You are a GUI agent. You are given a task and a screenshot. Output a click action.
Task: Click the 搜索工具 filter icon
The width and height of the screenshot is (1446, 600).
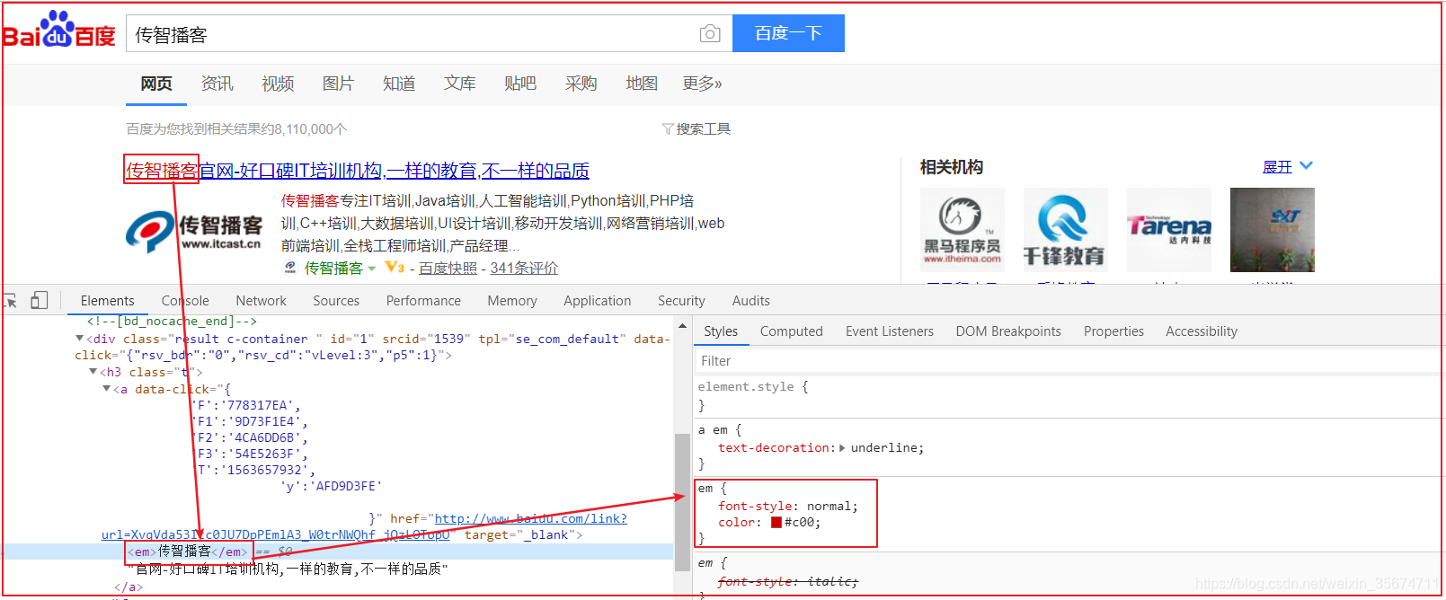coord(668,129)
